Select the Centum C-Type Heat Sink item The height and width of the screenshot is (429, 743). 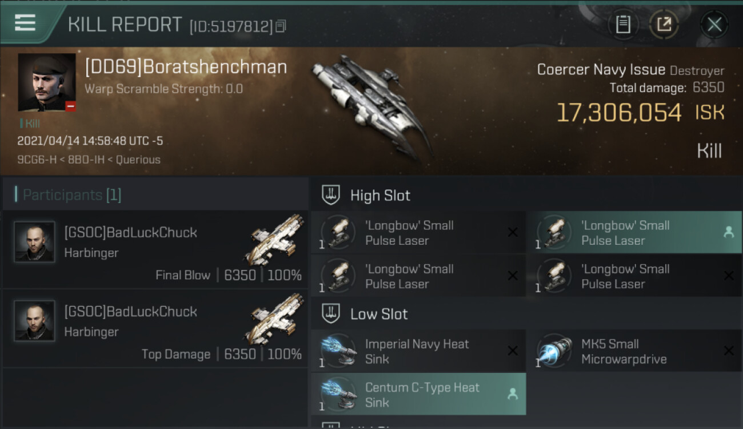coord(418,395)
